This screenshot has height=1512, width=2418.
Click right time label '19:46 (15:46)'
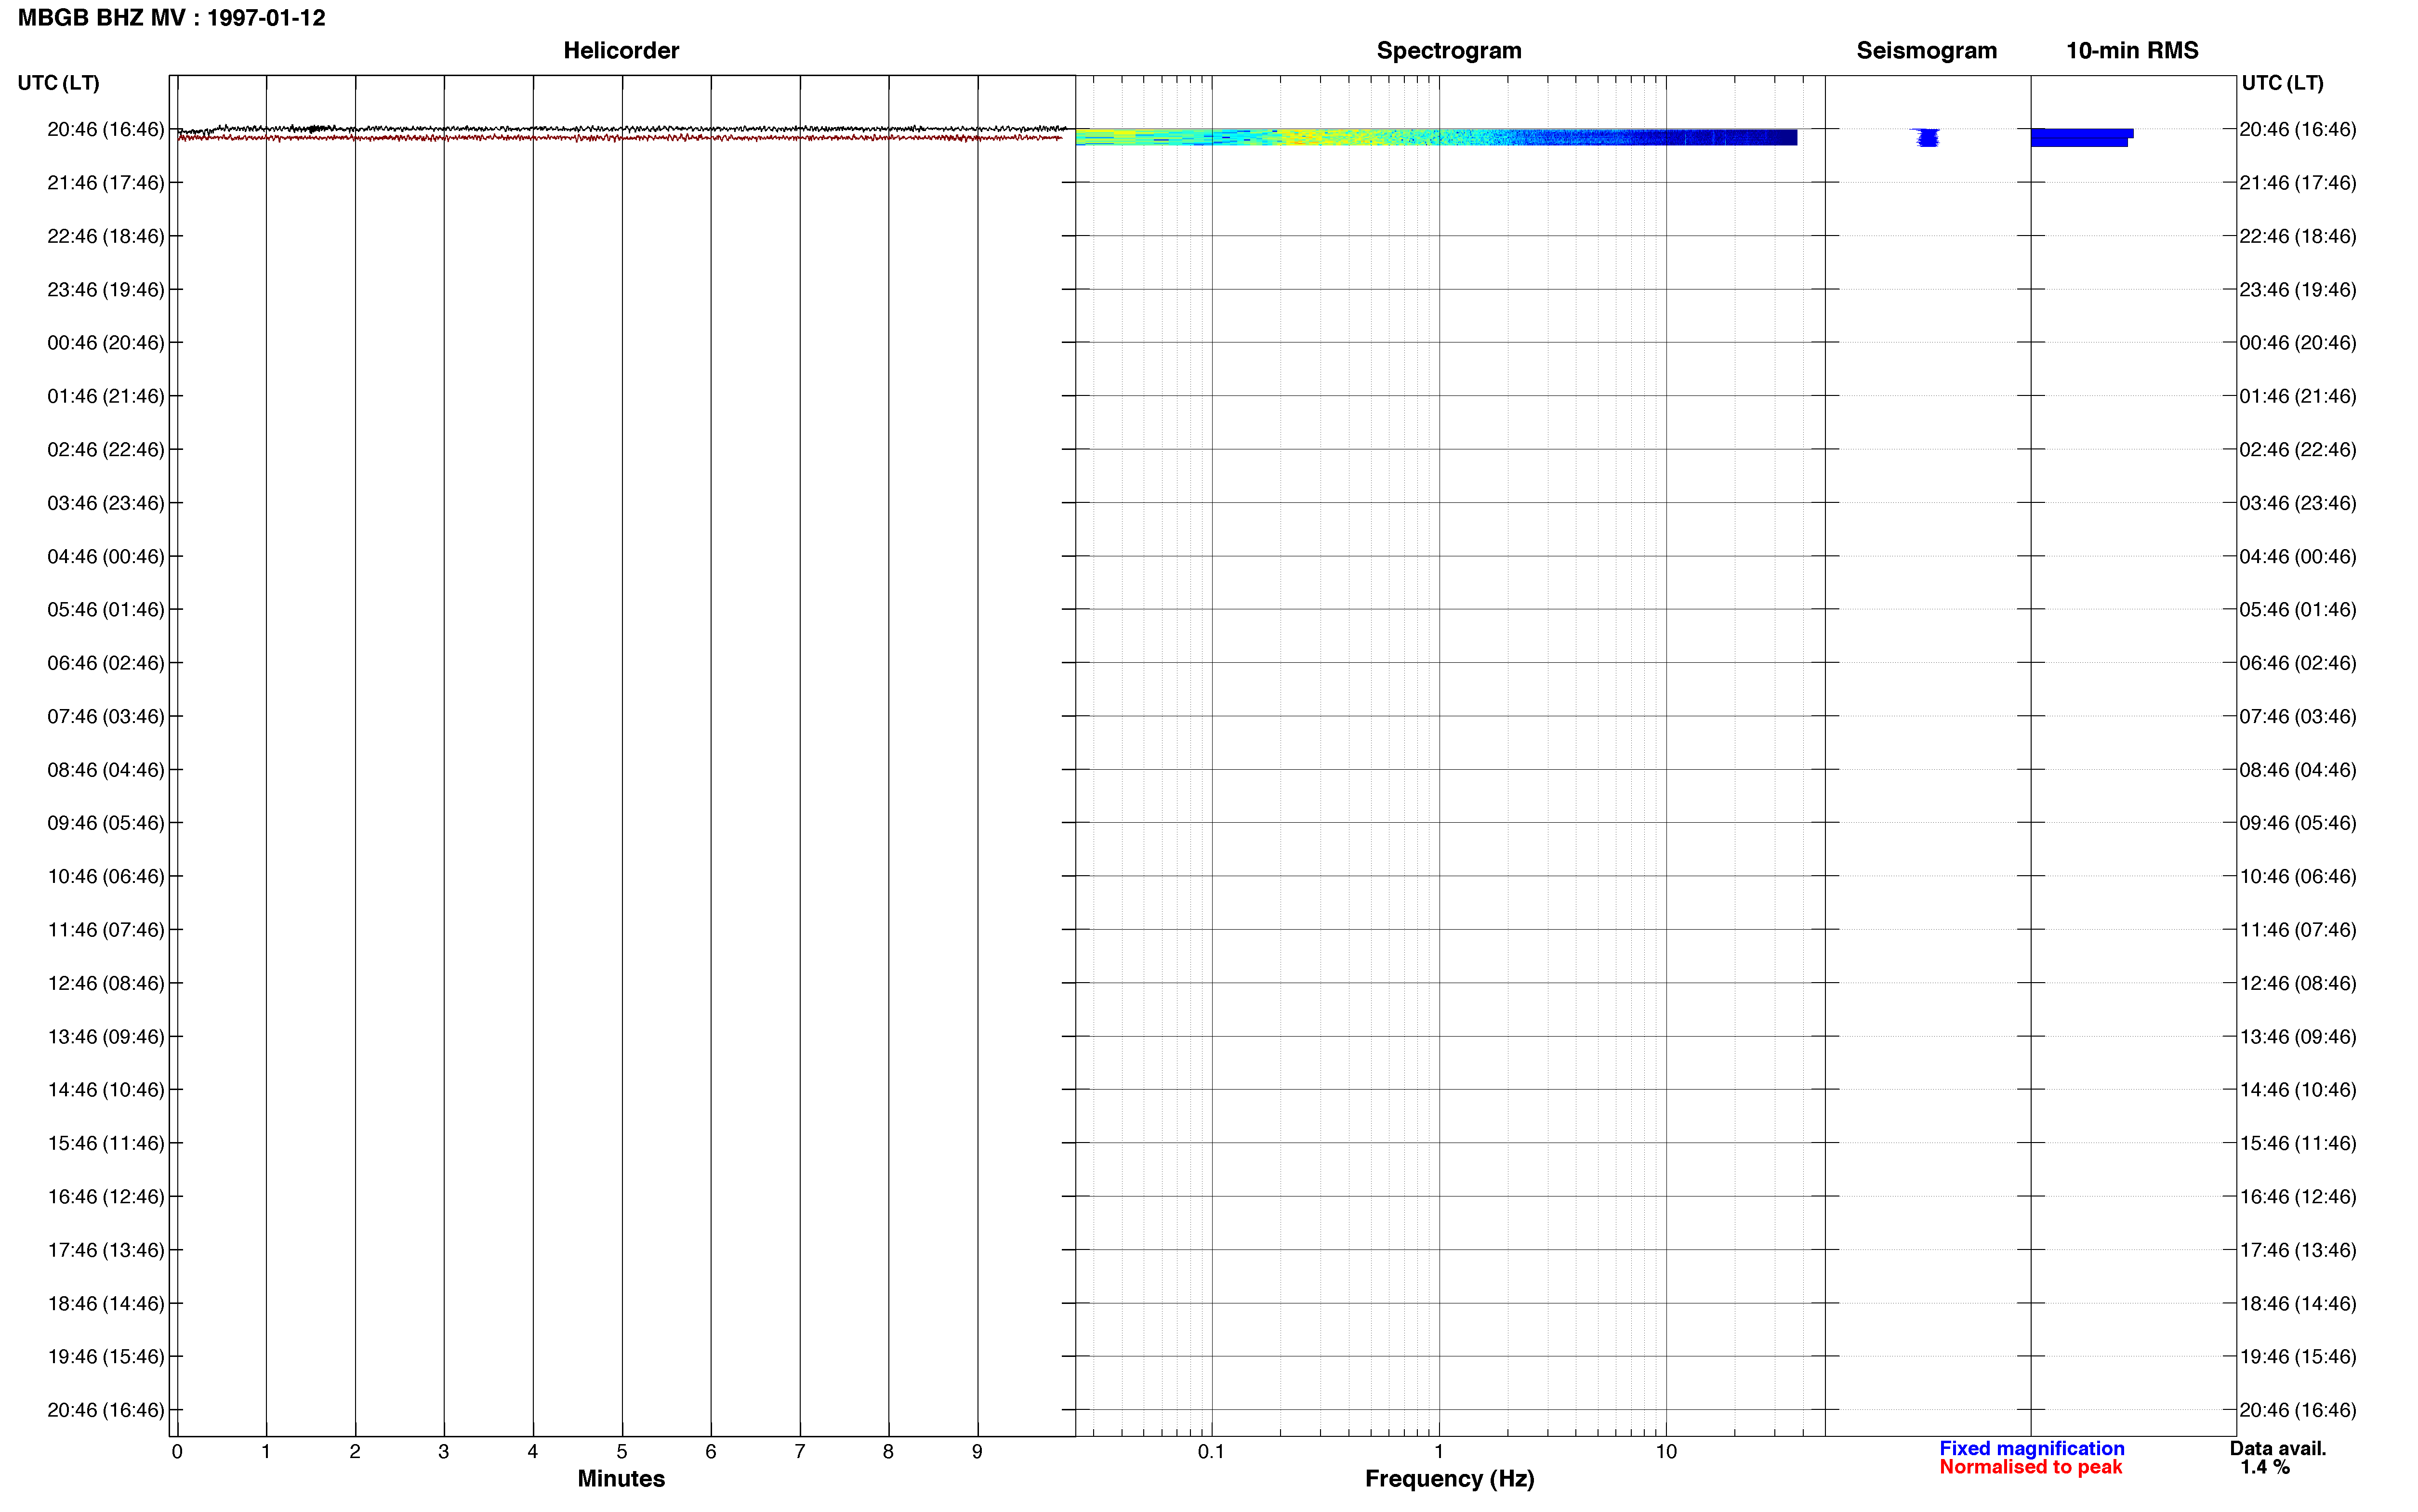click(2298, 1357)
